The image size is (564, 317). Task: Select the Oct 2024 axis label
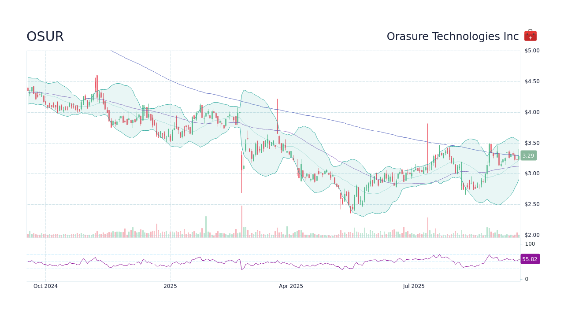45,286
